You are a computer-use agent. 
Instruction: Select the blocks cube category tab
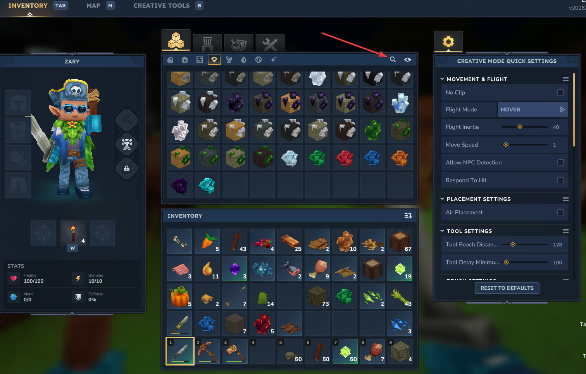click(x=176, y=40)
